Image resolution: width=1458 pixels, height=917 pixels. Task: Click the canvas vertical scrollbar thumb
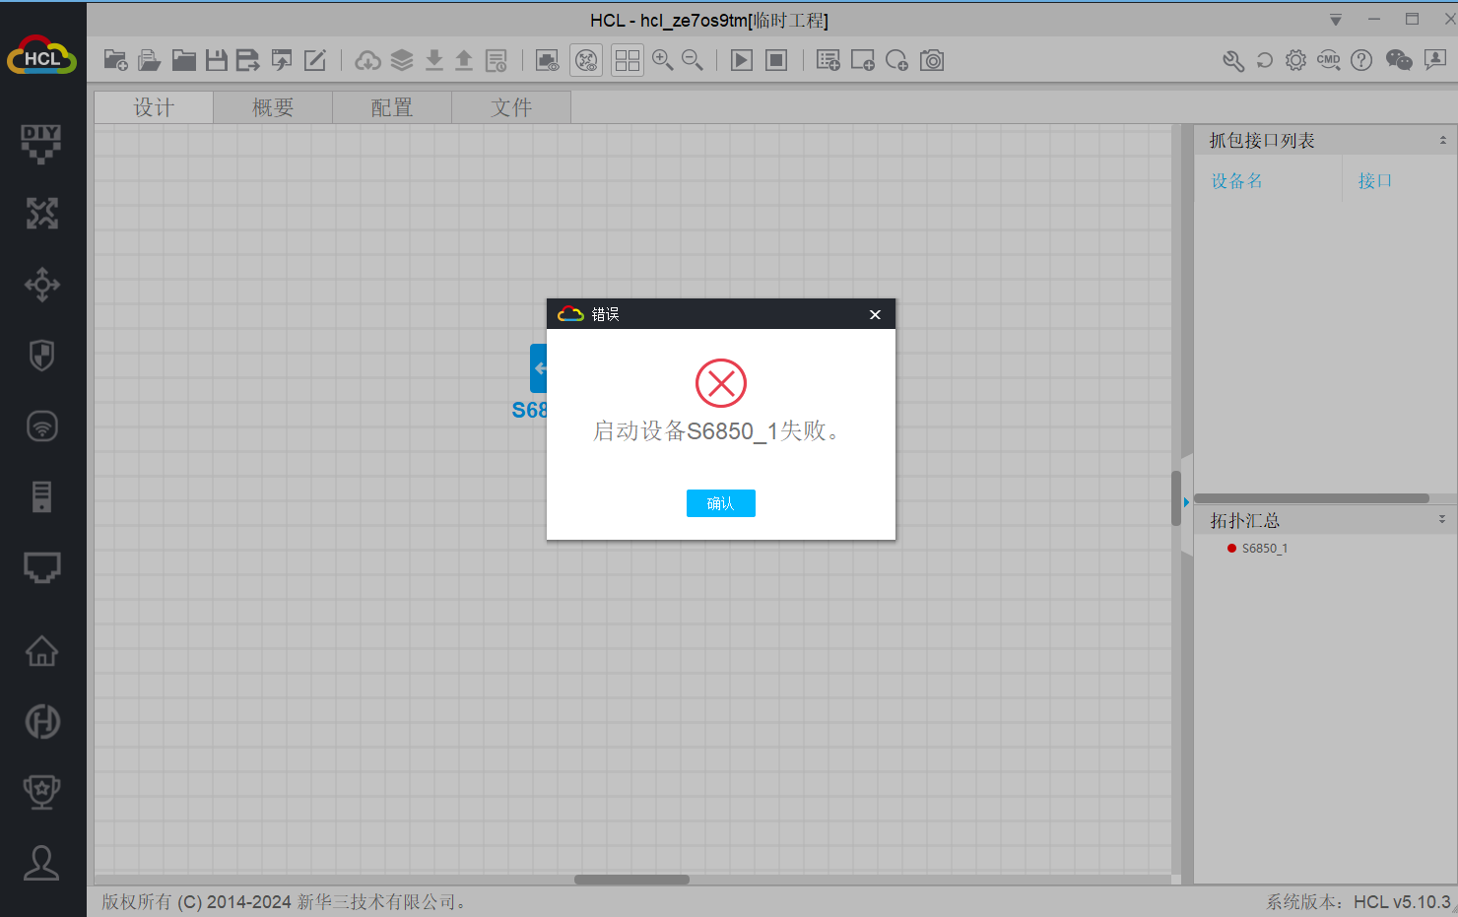(x=1176, y=498)
